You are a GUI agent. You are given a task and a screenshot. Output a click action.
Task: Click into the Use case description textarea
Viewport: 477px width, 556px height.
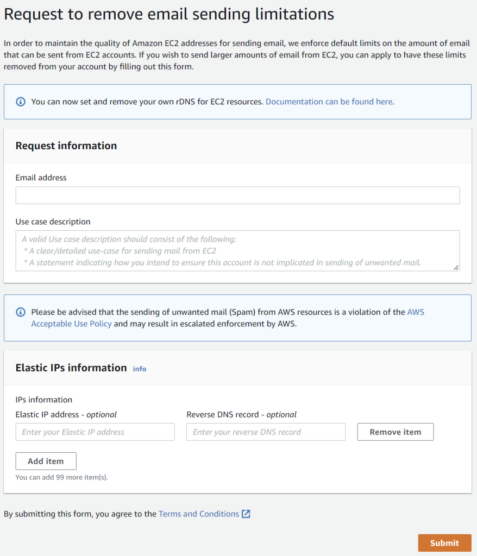[237, 251]
